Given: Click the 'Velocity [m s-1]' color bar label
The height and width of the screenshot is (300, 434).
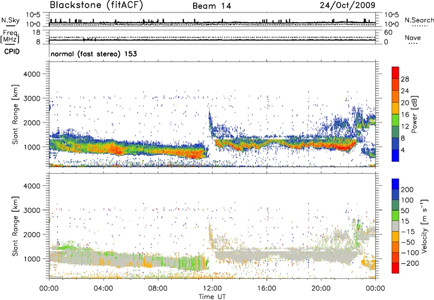Looking at the screenshot, I should tap(424, 226).
